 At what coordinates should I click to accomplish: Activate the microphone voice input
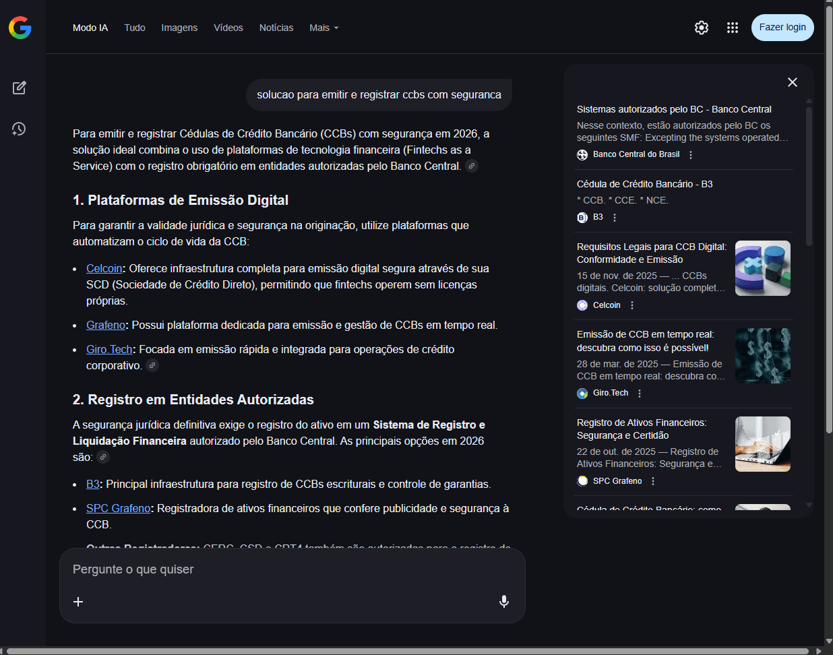pyautogui.click(x=504, y=602)
